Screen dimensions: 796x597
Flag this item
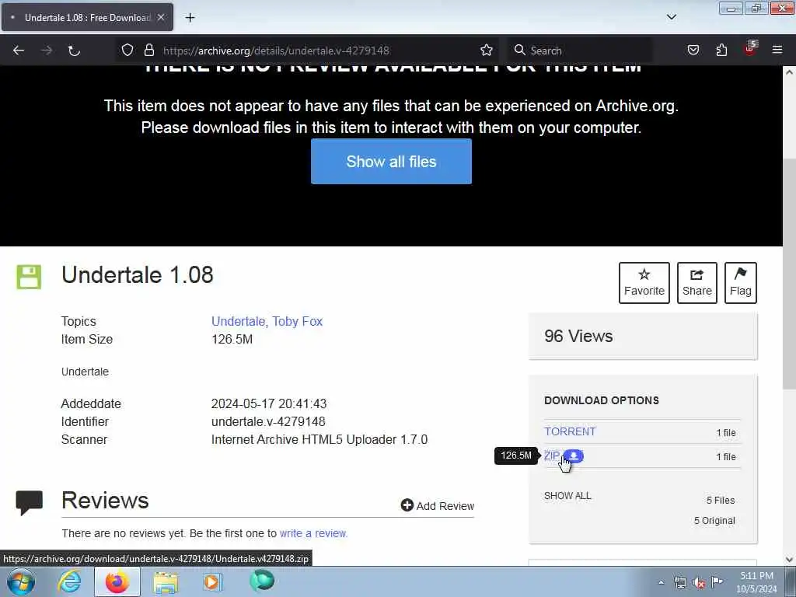pos(741,283)
